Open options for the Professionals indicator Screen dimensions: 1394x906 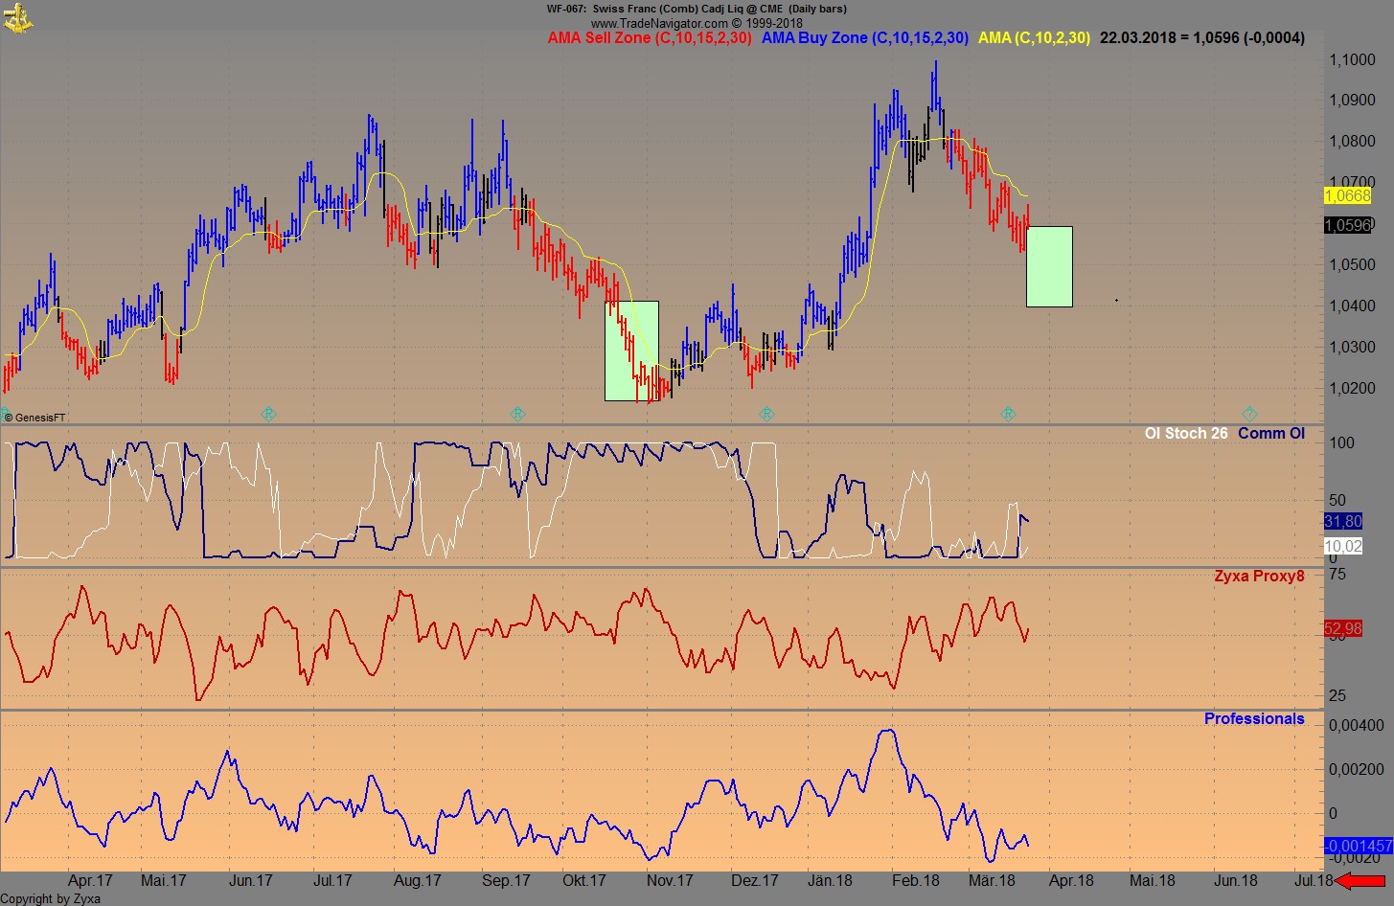click(x=1255, y=718)
